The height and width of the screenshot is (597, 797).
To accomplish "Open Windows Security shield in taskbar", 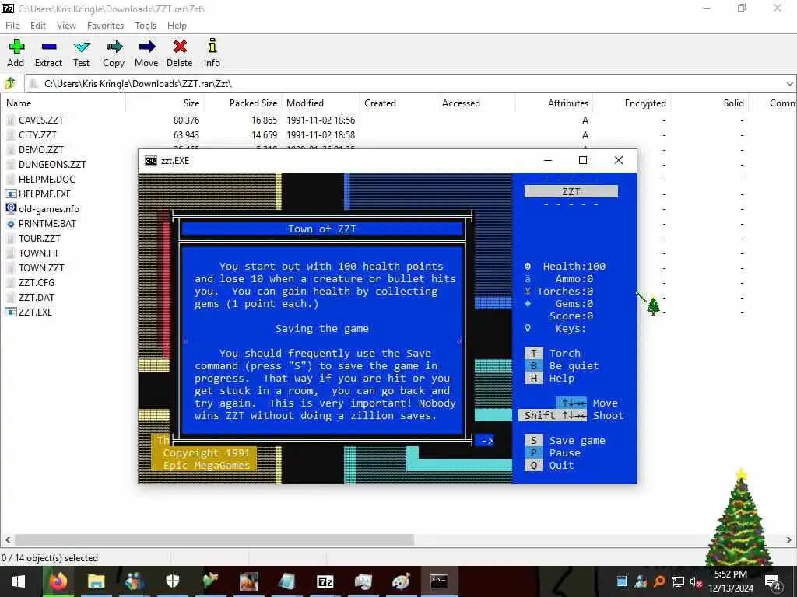I will [172, 581].
